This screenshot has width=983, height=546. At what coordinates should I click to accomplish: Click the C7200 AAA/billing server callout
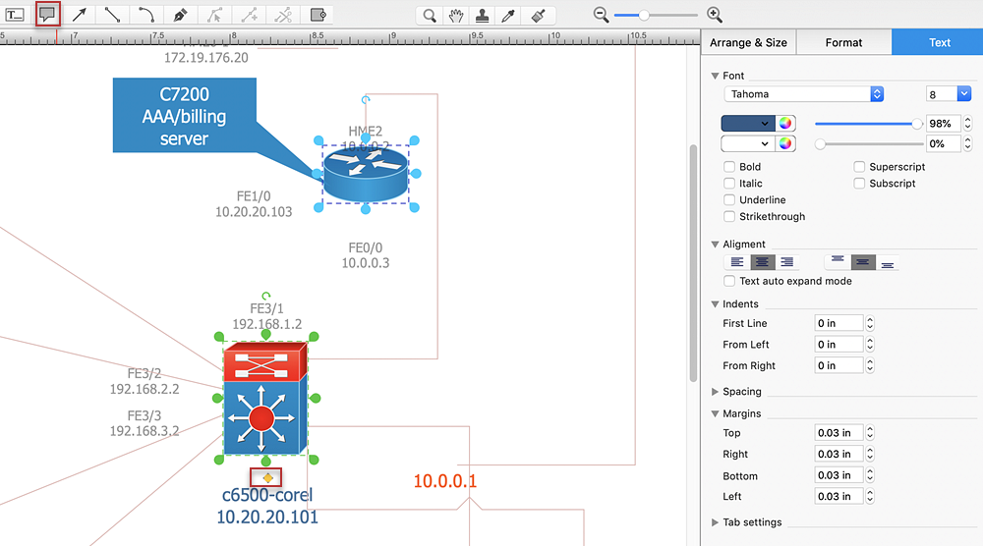coord(185,116)
